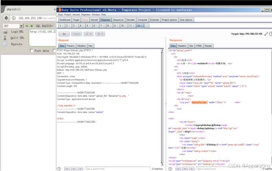Click the browser back arrow button
The image size is (272, 171).
click(6, 18)
